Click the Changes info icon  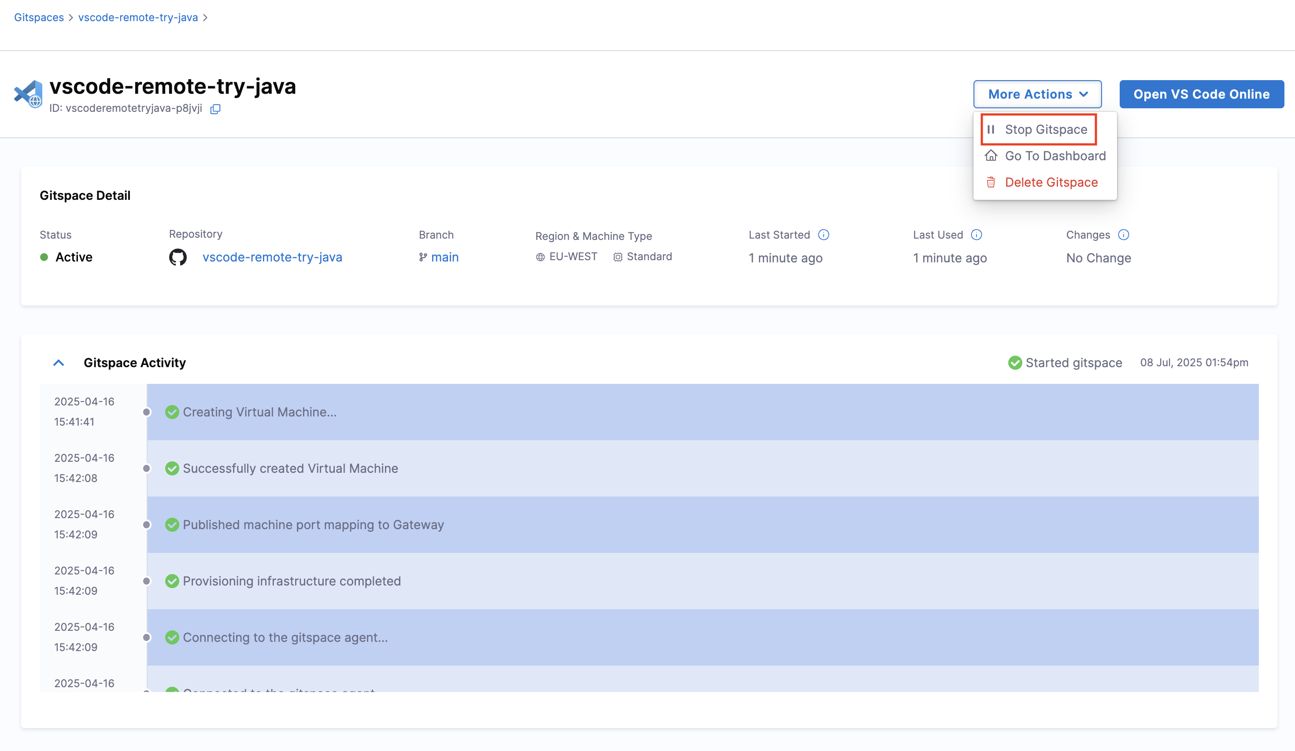coord(1123,235)
